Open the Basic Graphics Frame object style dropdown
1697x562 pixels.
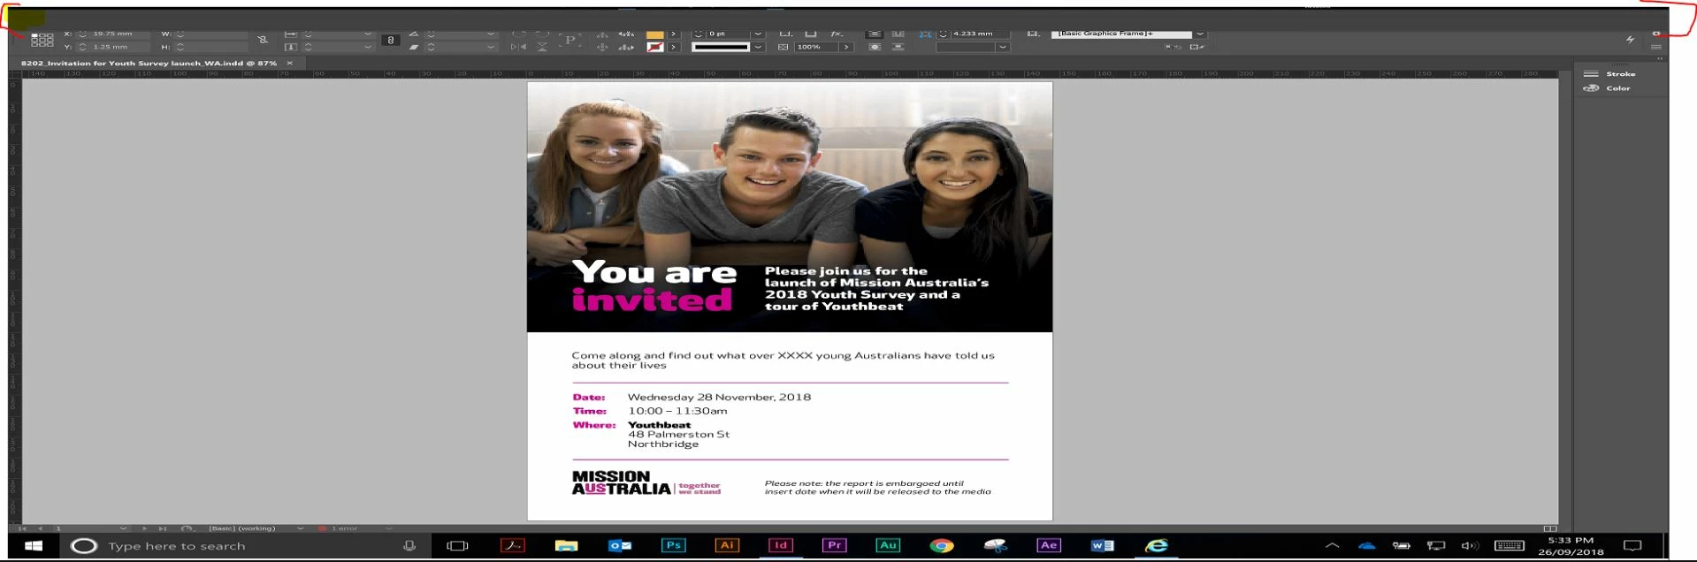[x=1200, y=34]
